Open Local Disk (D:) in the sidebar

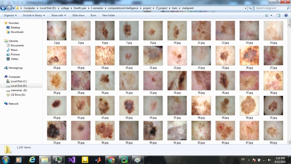click(x=19, y=86)
